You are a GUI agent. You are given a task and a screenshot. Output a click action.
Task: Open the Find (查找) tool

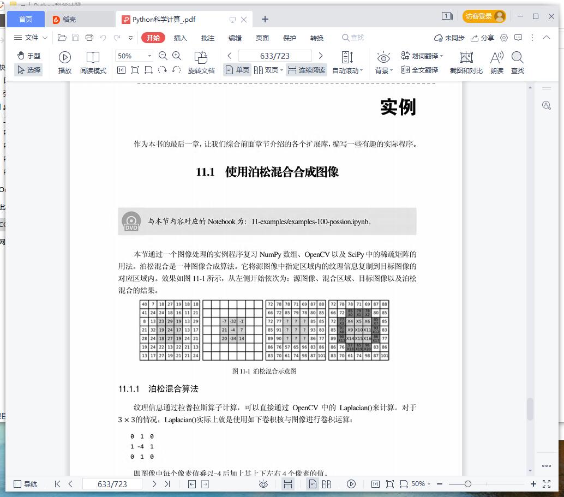(x=518, y=63)
